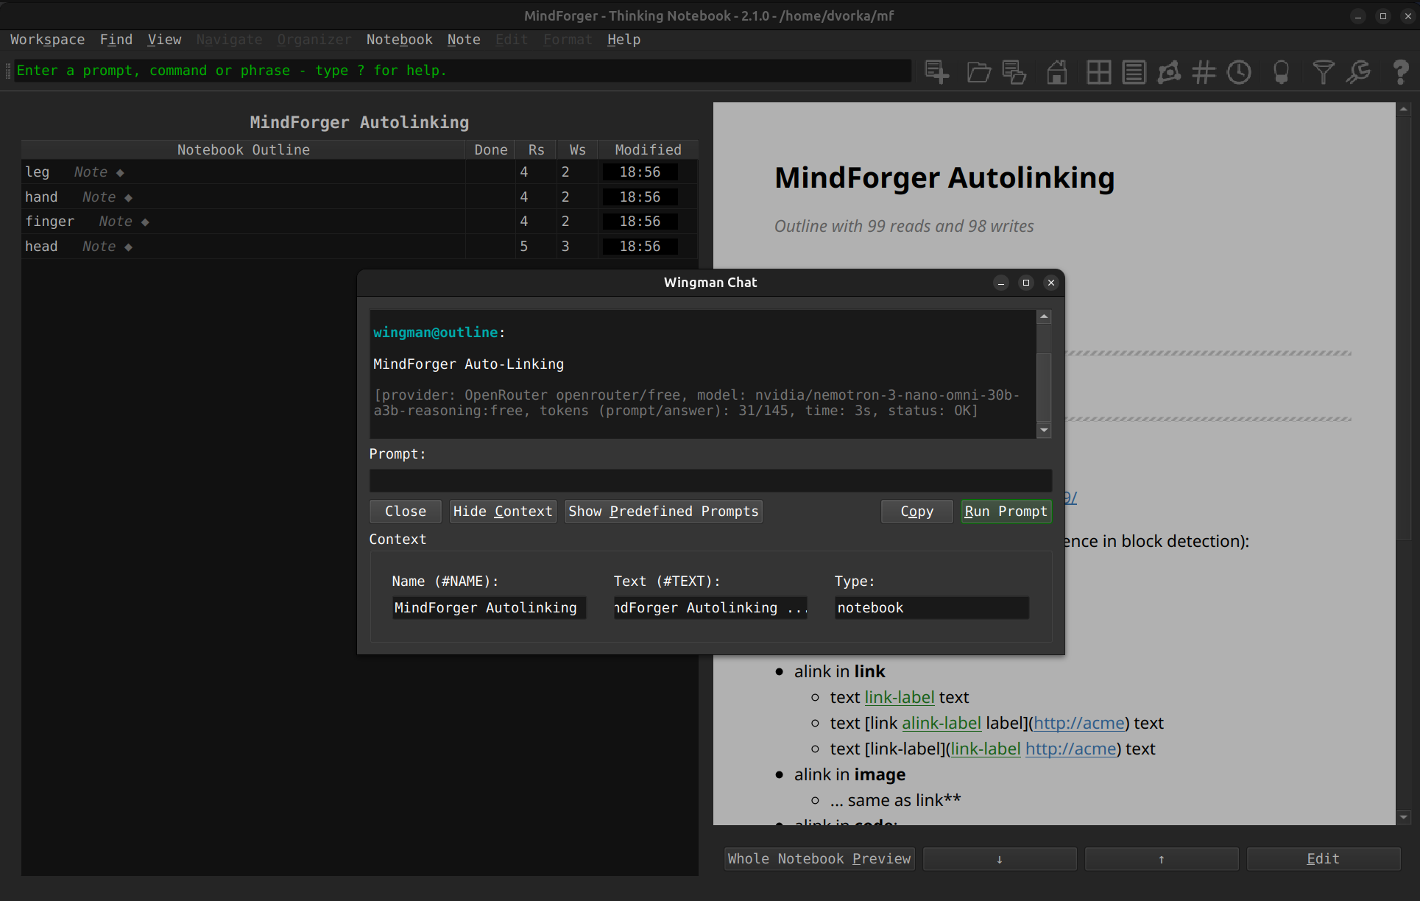Screen dimensions: 1420x901
Task: Show the notebooks outline list icon
Action: point(1134,71)
